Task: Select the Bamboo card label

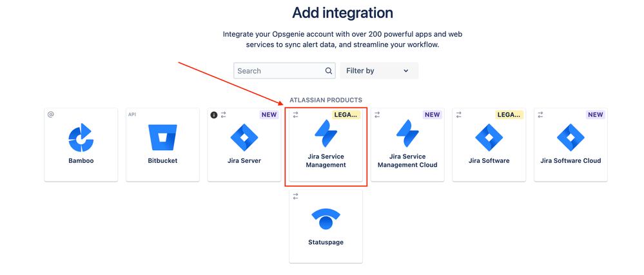Action: [x=81, y=161]
